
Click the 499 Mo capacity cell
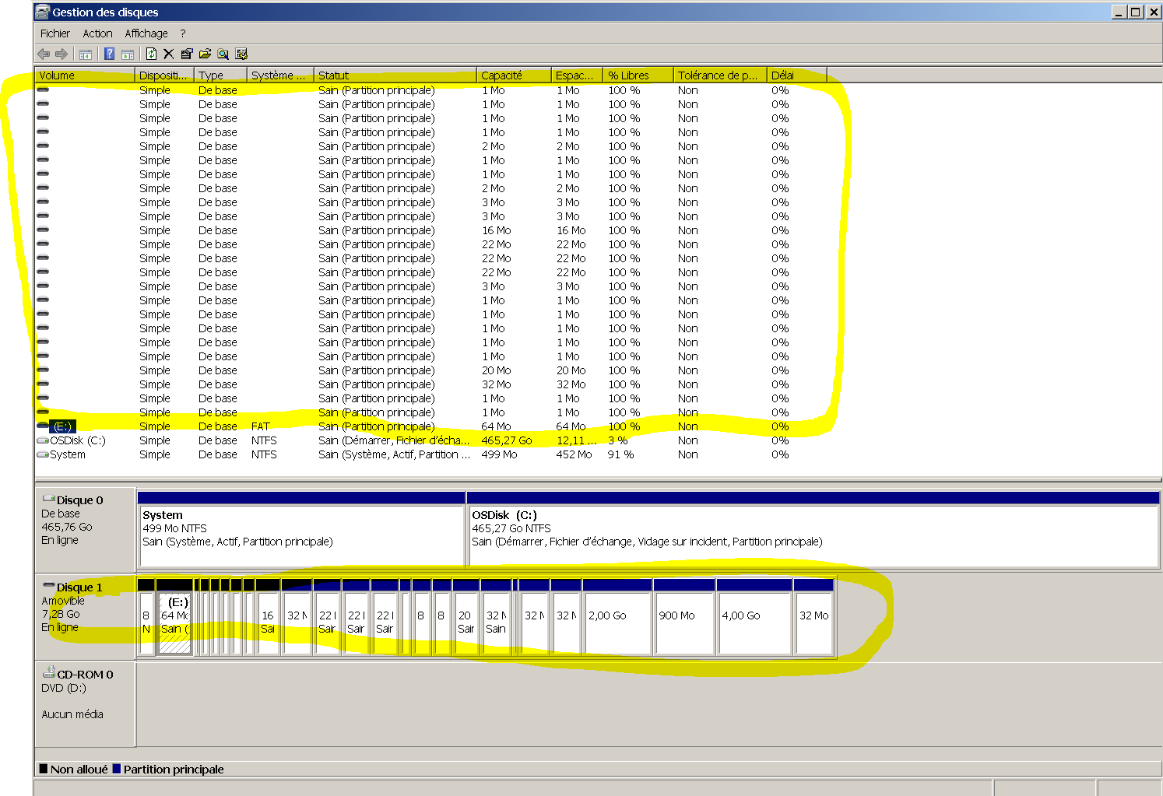point(499,454)
